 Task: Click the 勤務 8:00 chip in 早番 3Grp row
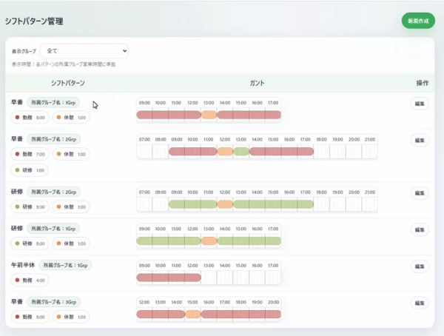tap(30, 317)
